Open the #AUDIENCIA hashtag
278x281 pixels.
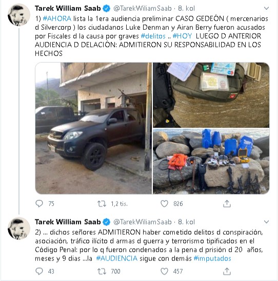click(116, 258)
